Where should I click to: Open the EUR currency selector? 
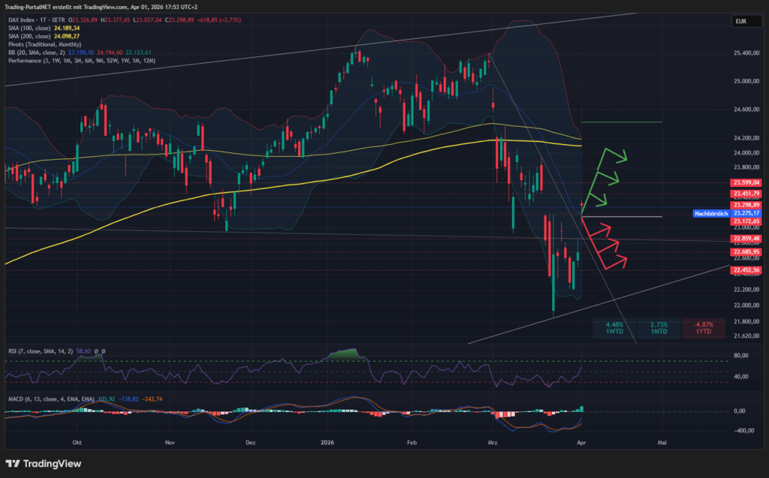pos(741,22)
